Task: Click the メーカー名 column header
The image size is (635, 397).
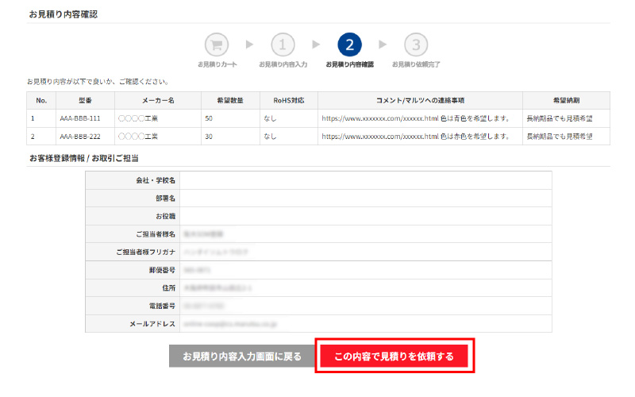Action: coord(158,101)
